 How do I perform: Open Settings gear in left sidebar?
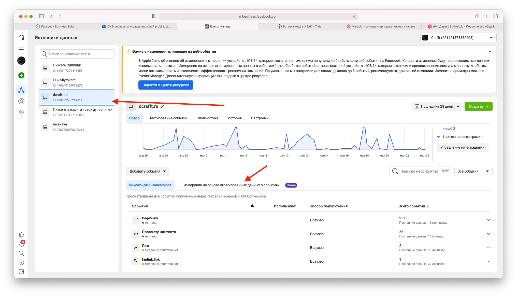[21, 235]
